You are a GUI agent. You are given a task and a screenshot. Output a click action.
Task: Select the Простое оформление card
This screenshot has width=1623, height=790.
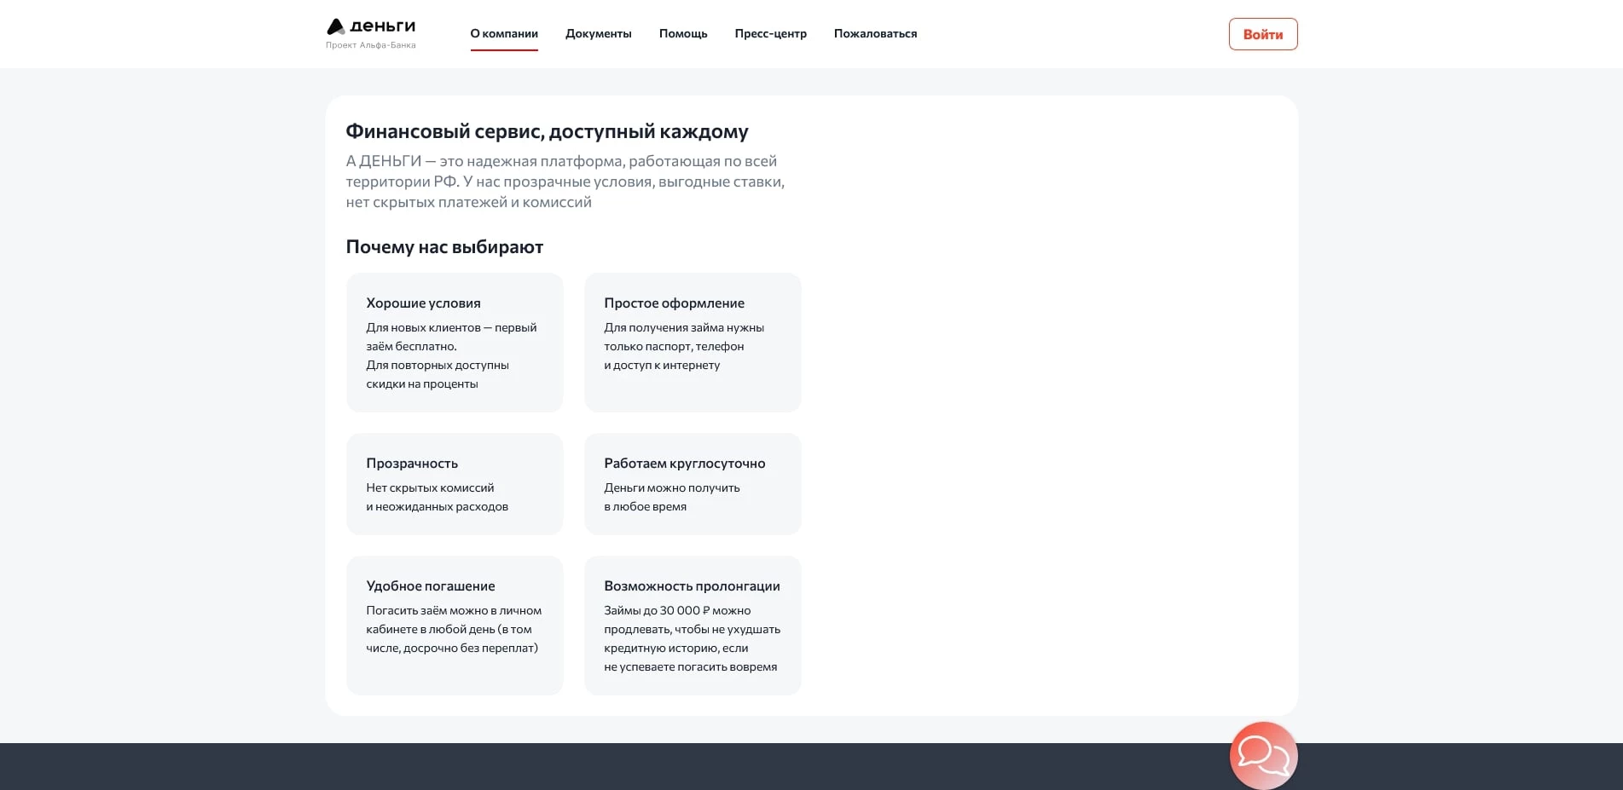(693, 342)
